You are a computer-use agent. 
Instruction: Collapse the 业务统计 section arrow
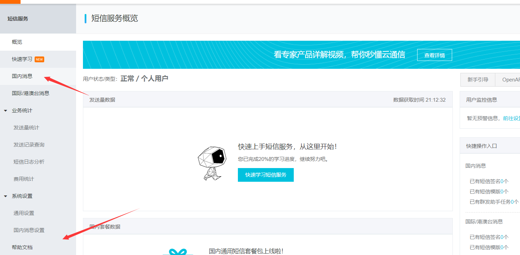(5, 111)
